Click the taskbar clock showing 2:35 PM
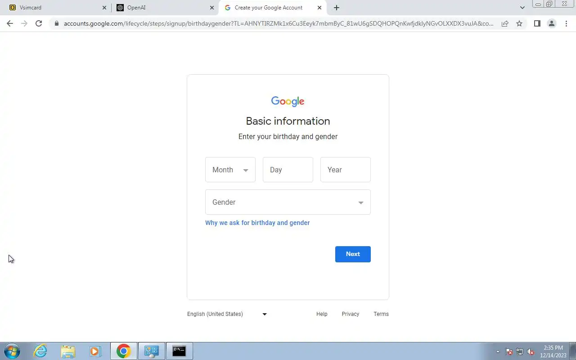The height and width of the screenshot is (360, 576). coord(553,351)
